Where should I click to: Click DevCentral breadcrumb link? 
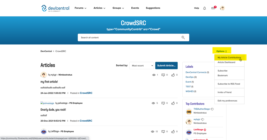(46, 51)
